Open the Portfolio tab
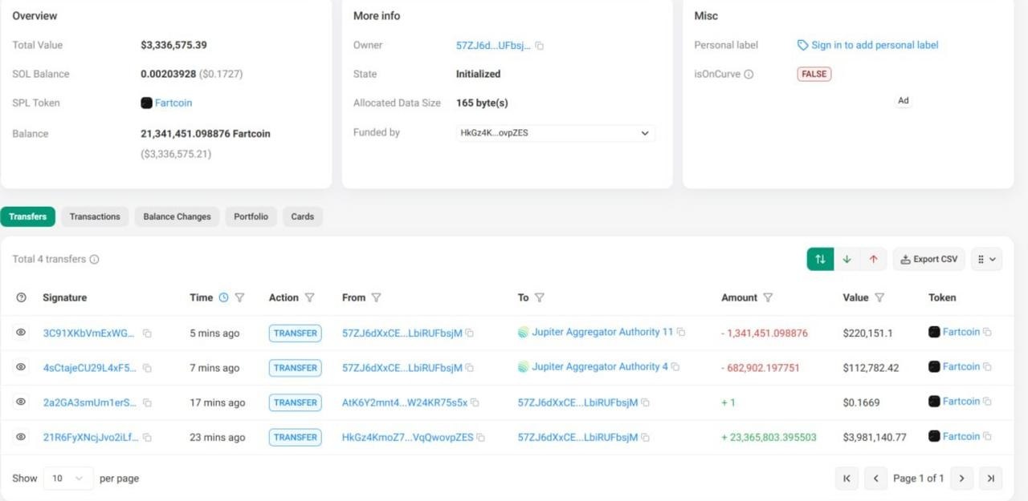 tap(251, 216)
